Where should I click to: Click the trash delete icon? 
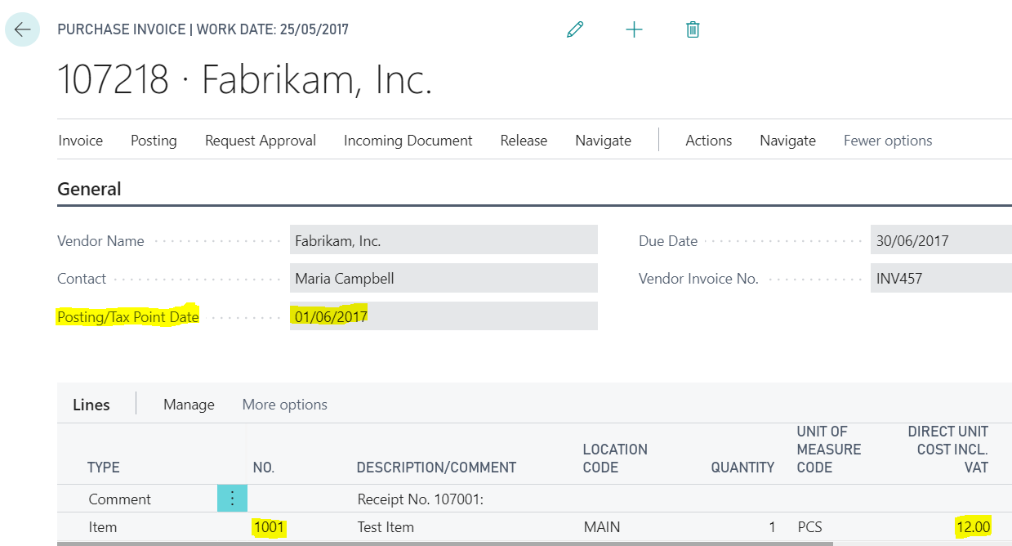click(693, 30)
